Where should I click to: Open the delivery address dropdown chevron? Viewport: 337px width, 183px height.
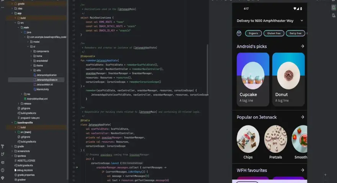302,21
